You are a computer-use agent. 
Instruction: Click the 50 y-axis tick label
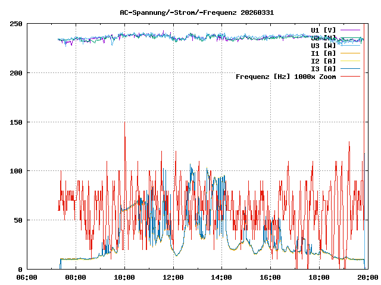pyautogui.click(x=18, y=220)
